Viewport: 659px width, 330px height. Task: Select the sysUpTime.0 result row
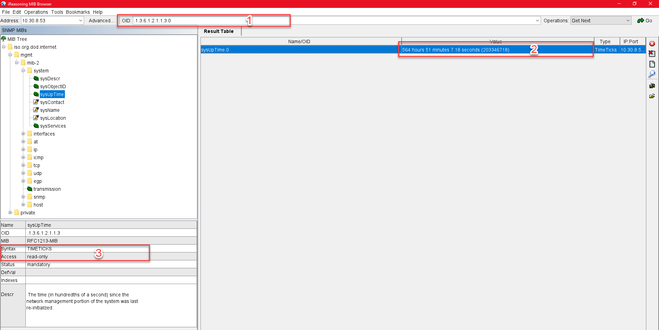point(423,50)
